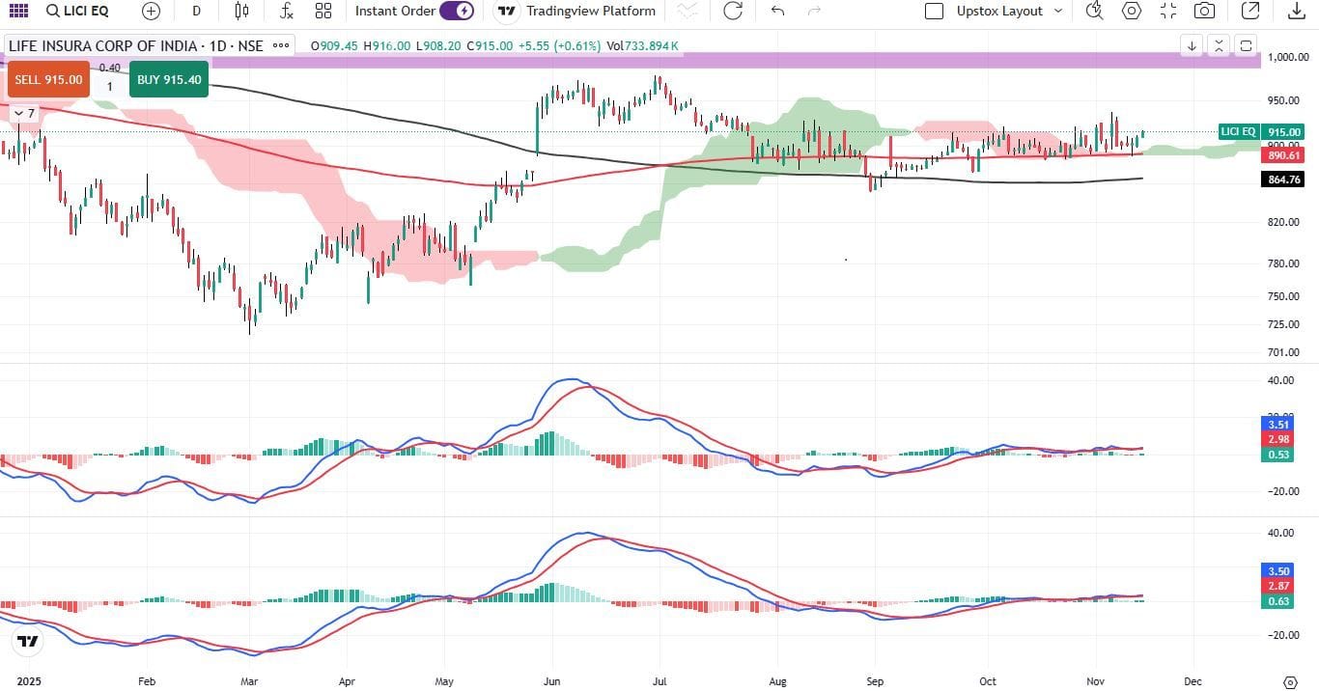Expand the Upstox Layout dropdown
Screen dimensions: 1319x691
(1008, 11)
